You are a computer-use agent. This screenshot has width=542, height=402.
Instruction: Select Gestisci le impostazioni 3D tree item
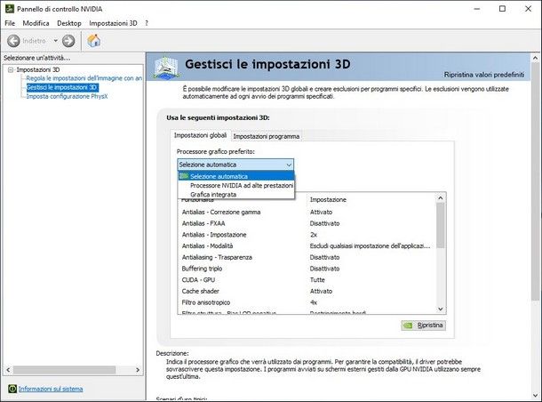click(62, 87)
